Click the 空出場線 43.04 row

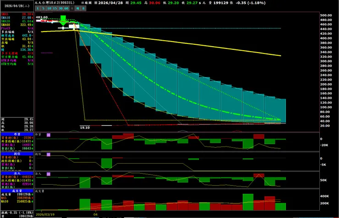tap(17, 39)
